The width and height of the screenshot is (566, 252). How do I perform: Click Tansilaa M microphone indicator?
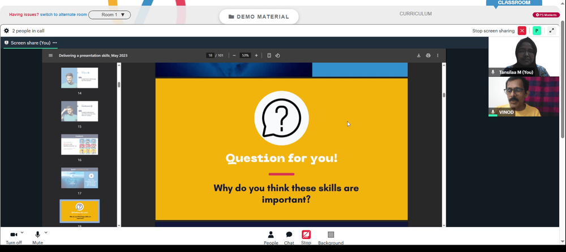click(493, 72)
